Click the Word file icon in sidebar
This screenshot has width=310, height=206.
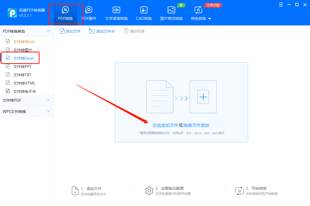pos(8,41)
